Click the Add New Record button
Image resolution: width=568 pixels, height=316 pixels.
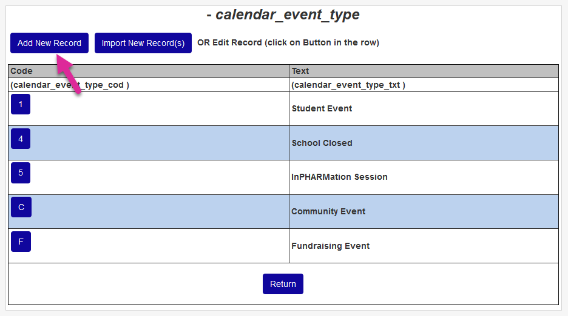click(x=49, y=43)
